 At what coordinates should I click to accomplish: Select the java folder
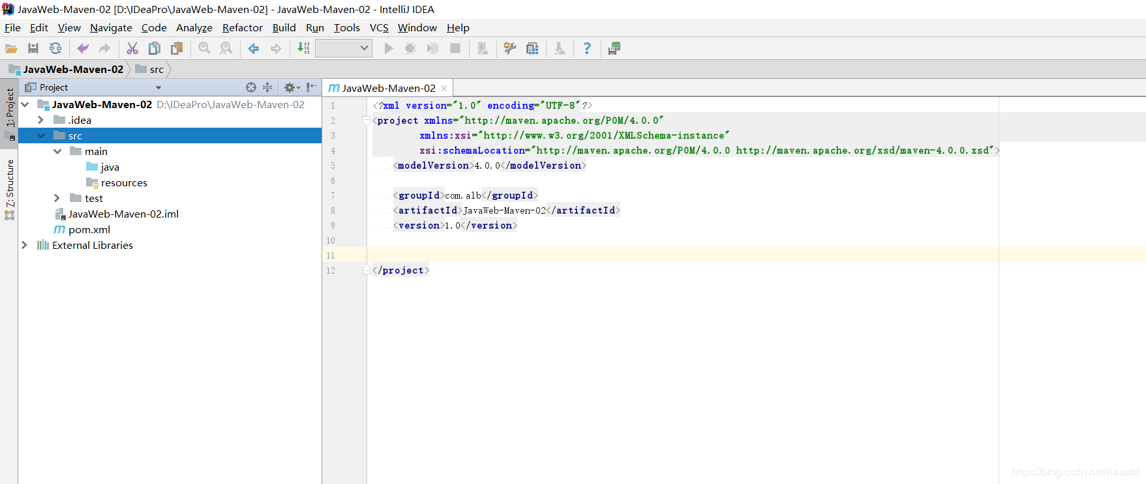(x=110, y=167)
